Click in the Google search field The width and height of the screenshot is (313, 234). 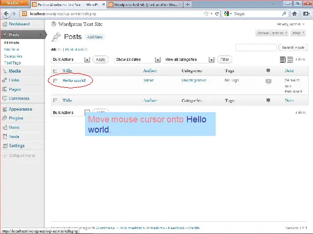[257, 14]
